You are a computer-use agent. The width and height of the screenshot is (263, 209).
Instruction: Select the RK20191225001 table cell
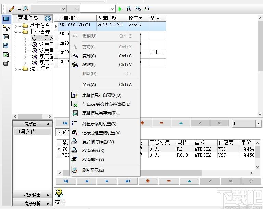[78, 26]
